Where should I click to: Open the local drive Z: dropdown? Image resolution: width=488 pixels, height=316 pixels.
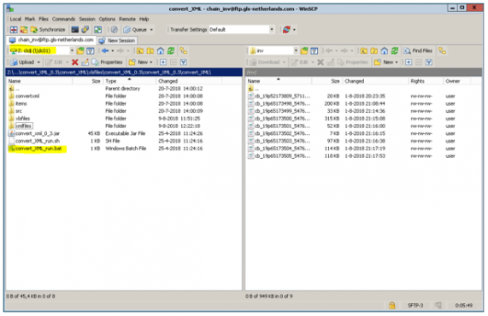(72, 50)
